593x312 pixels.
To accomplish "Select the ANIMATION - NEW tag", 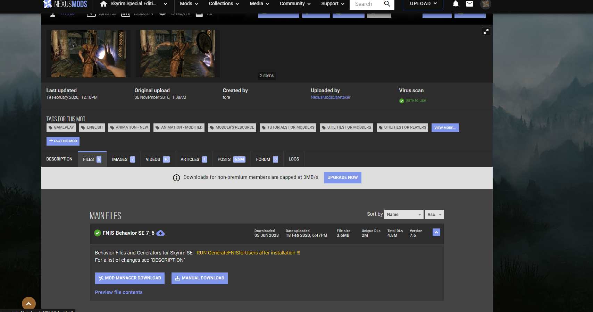I will (x=129, y=128).
